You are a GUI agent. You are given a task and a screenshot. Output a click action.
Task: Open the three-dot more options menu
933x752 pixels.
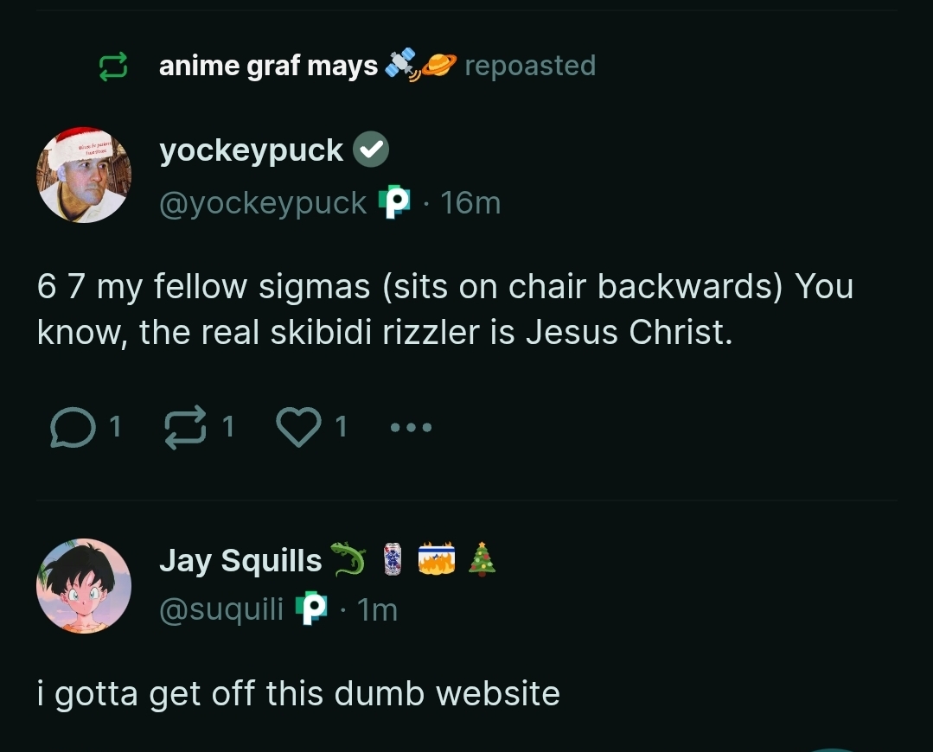410,426
